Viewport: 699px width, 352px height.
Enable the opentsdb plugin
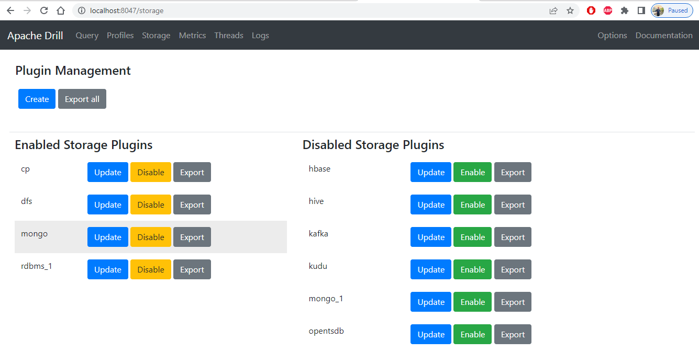coord(473,334)
